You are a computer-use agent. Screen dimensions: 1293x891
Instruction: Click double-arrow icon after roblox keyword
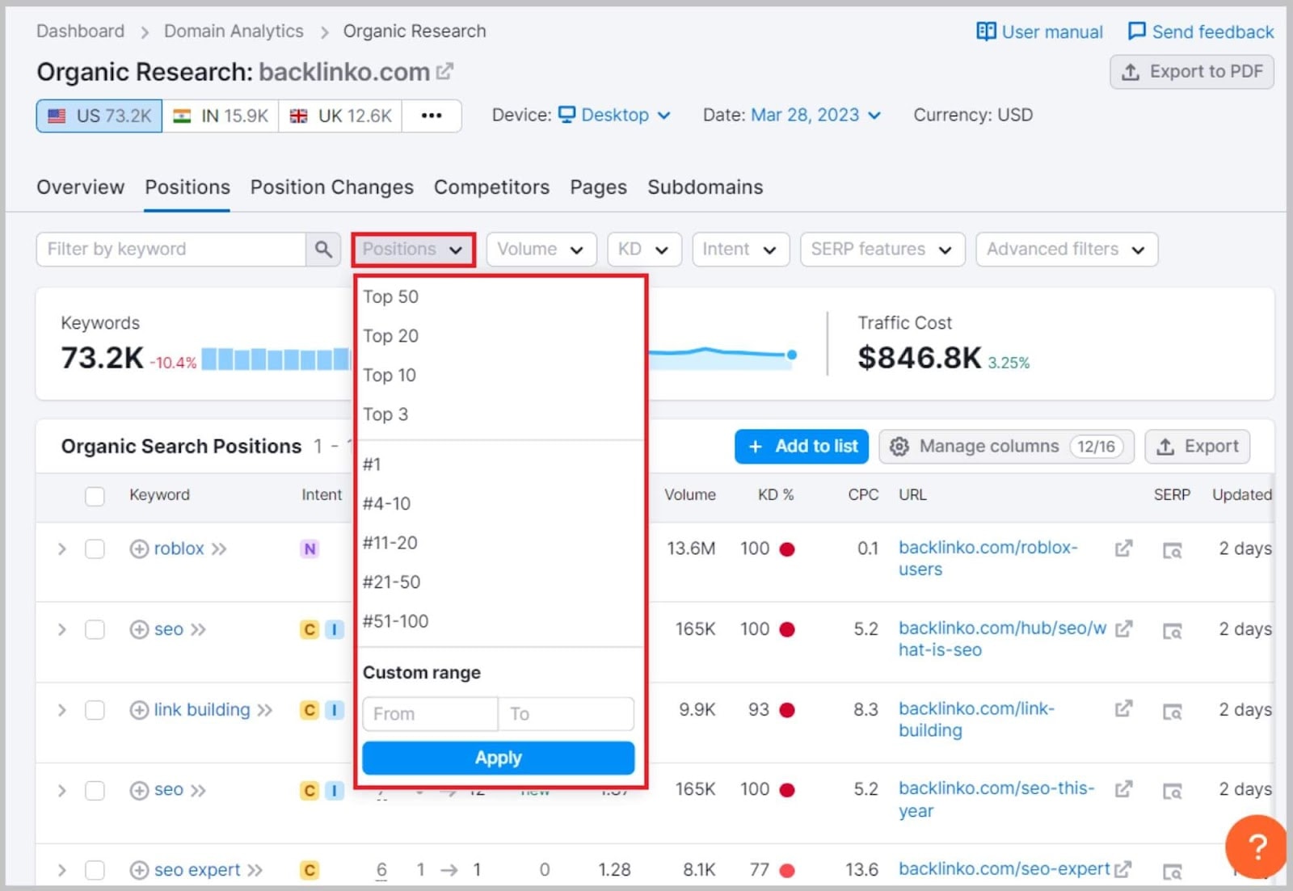(219, 549)
